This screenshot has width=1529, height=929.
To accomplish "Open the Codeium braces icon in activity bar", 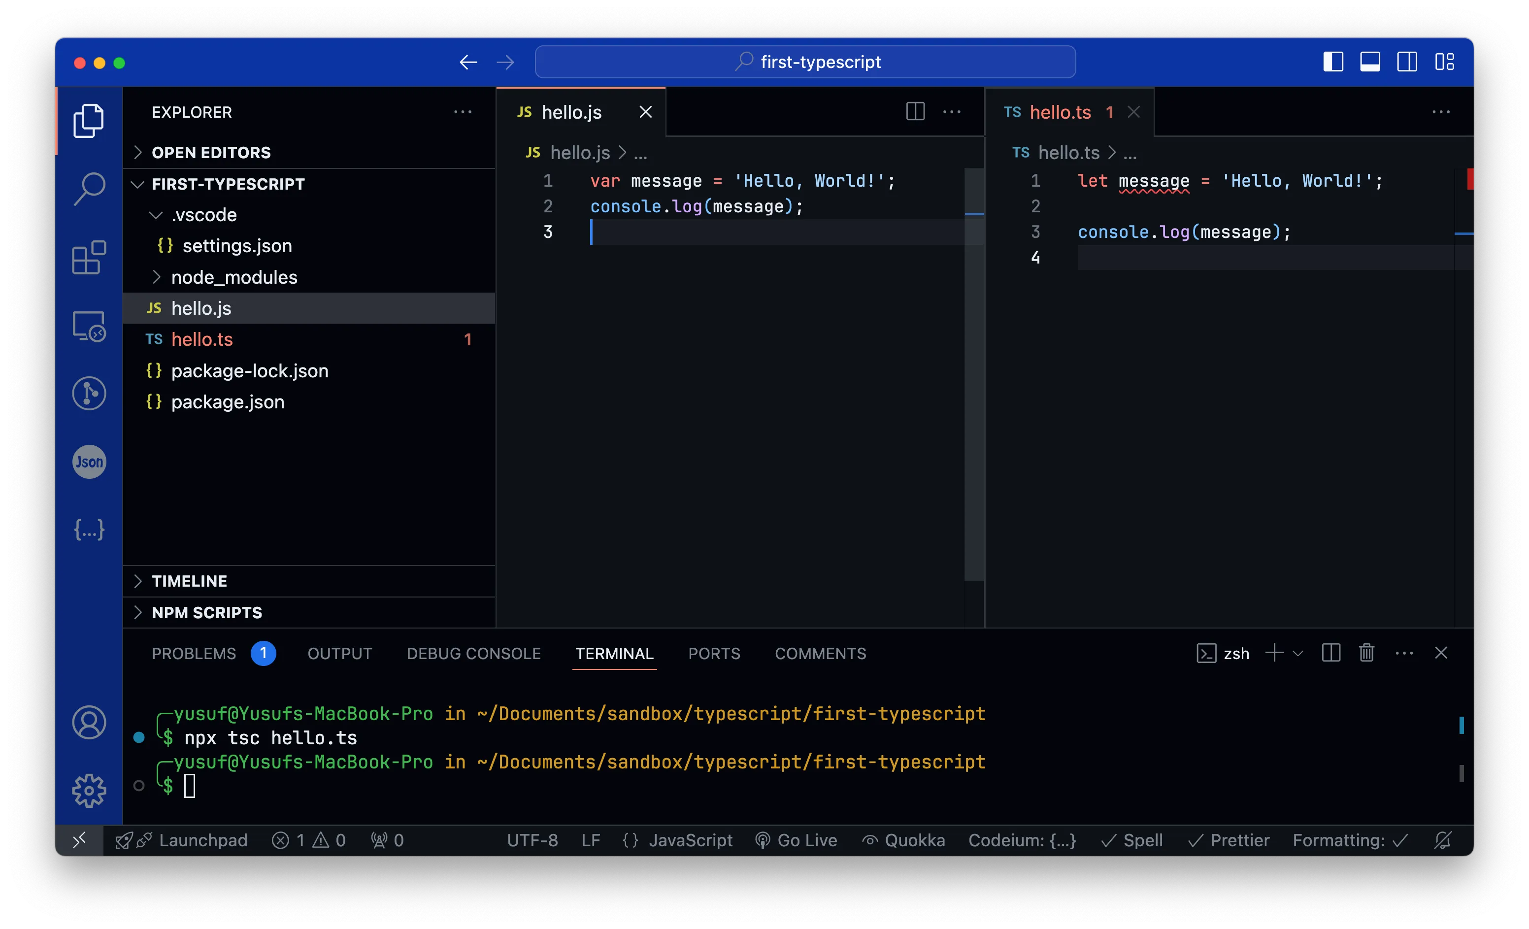I will click(x=89, y=530).
